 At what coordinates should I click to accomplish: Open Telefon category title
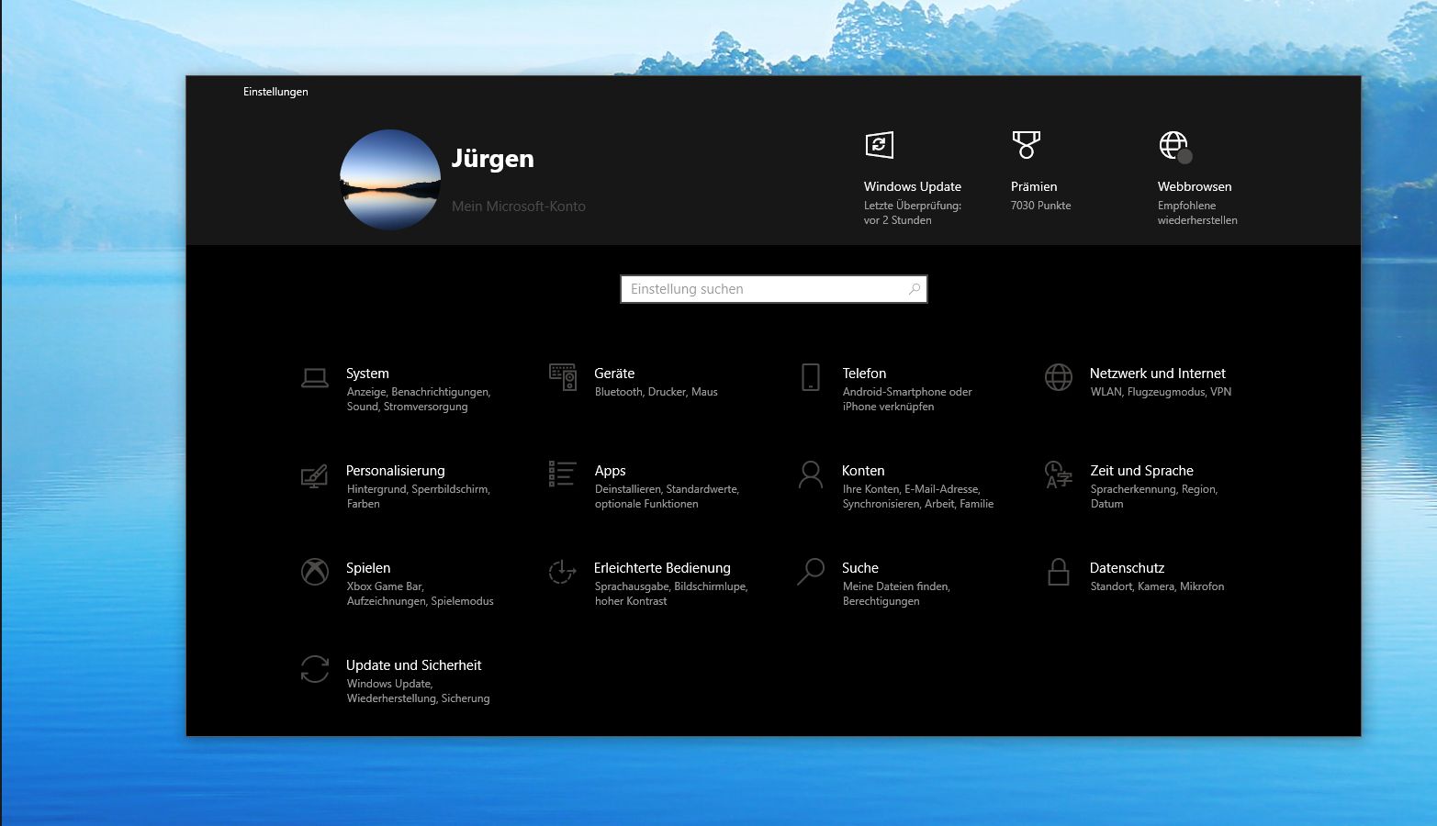(x=864, y=374)
